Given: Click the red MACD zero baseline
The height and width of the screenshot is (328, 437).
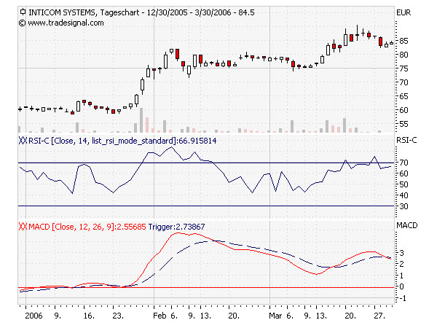Looking at the screenshot, I should [206, 287].
